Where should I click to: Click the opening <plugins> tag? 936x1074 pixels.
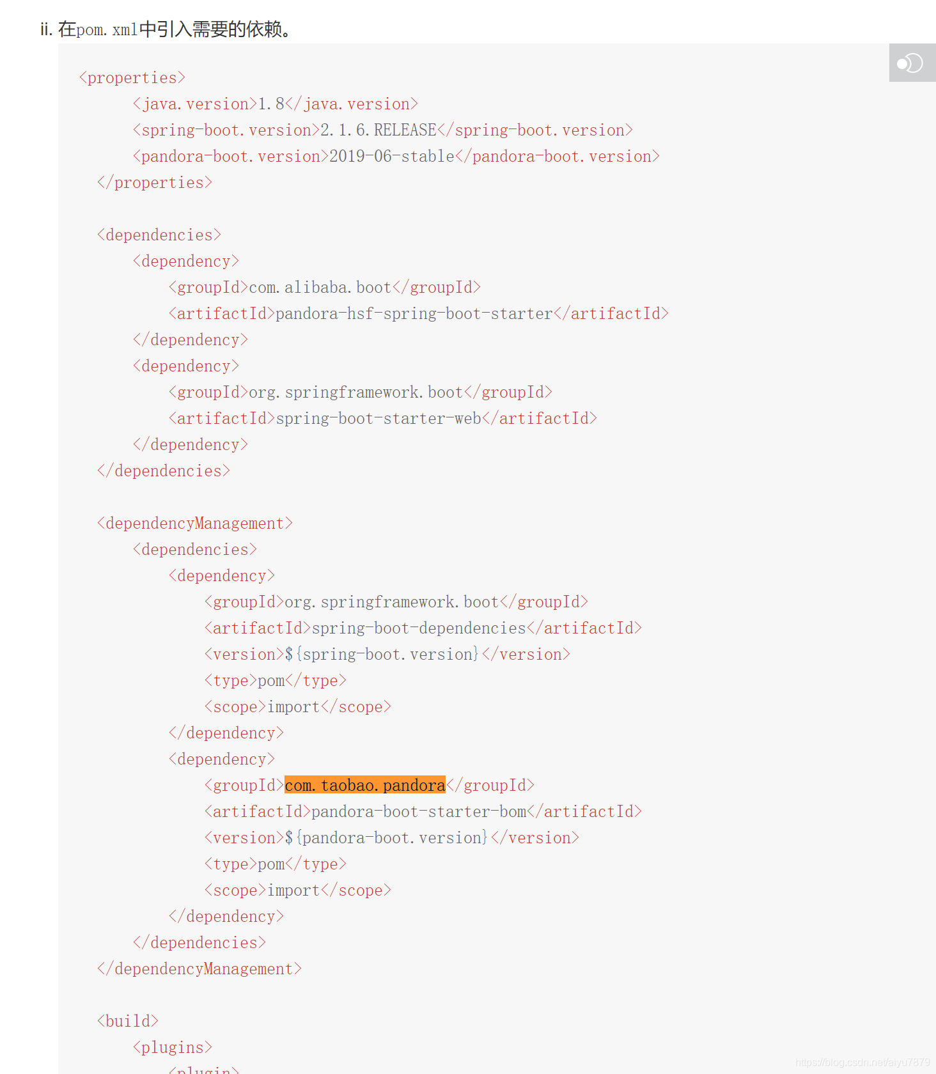coord(173,1048)
